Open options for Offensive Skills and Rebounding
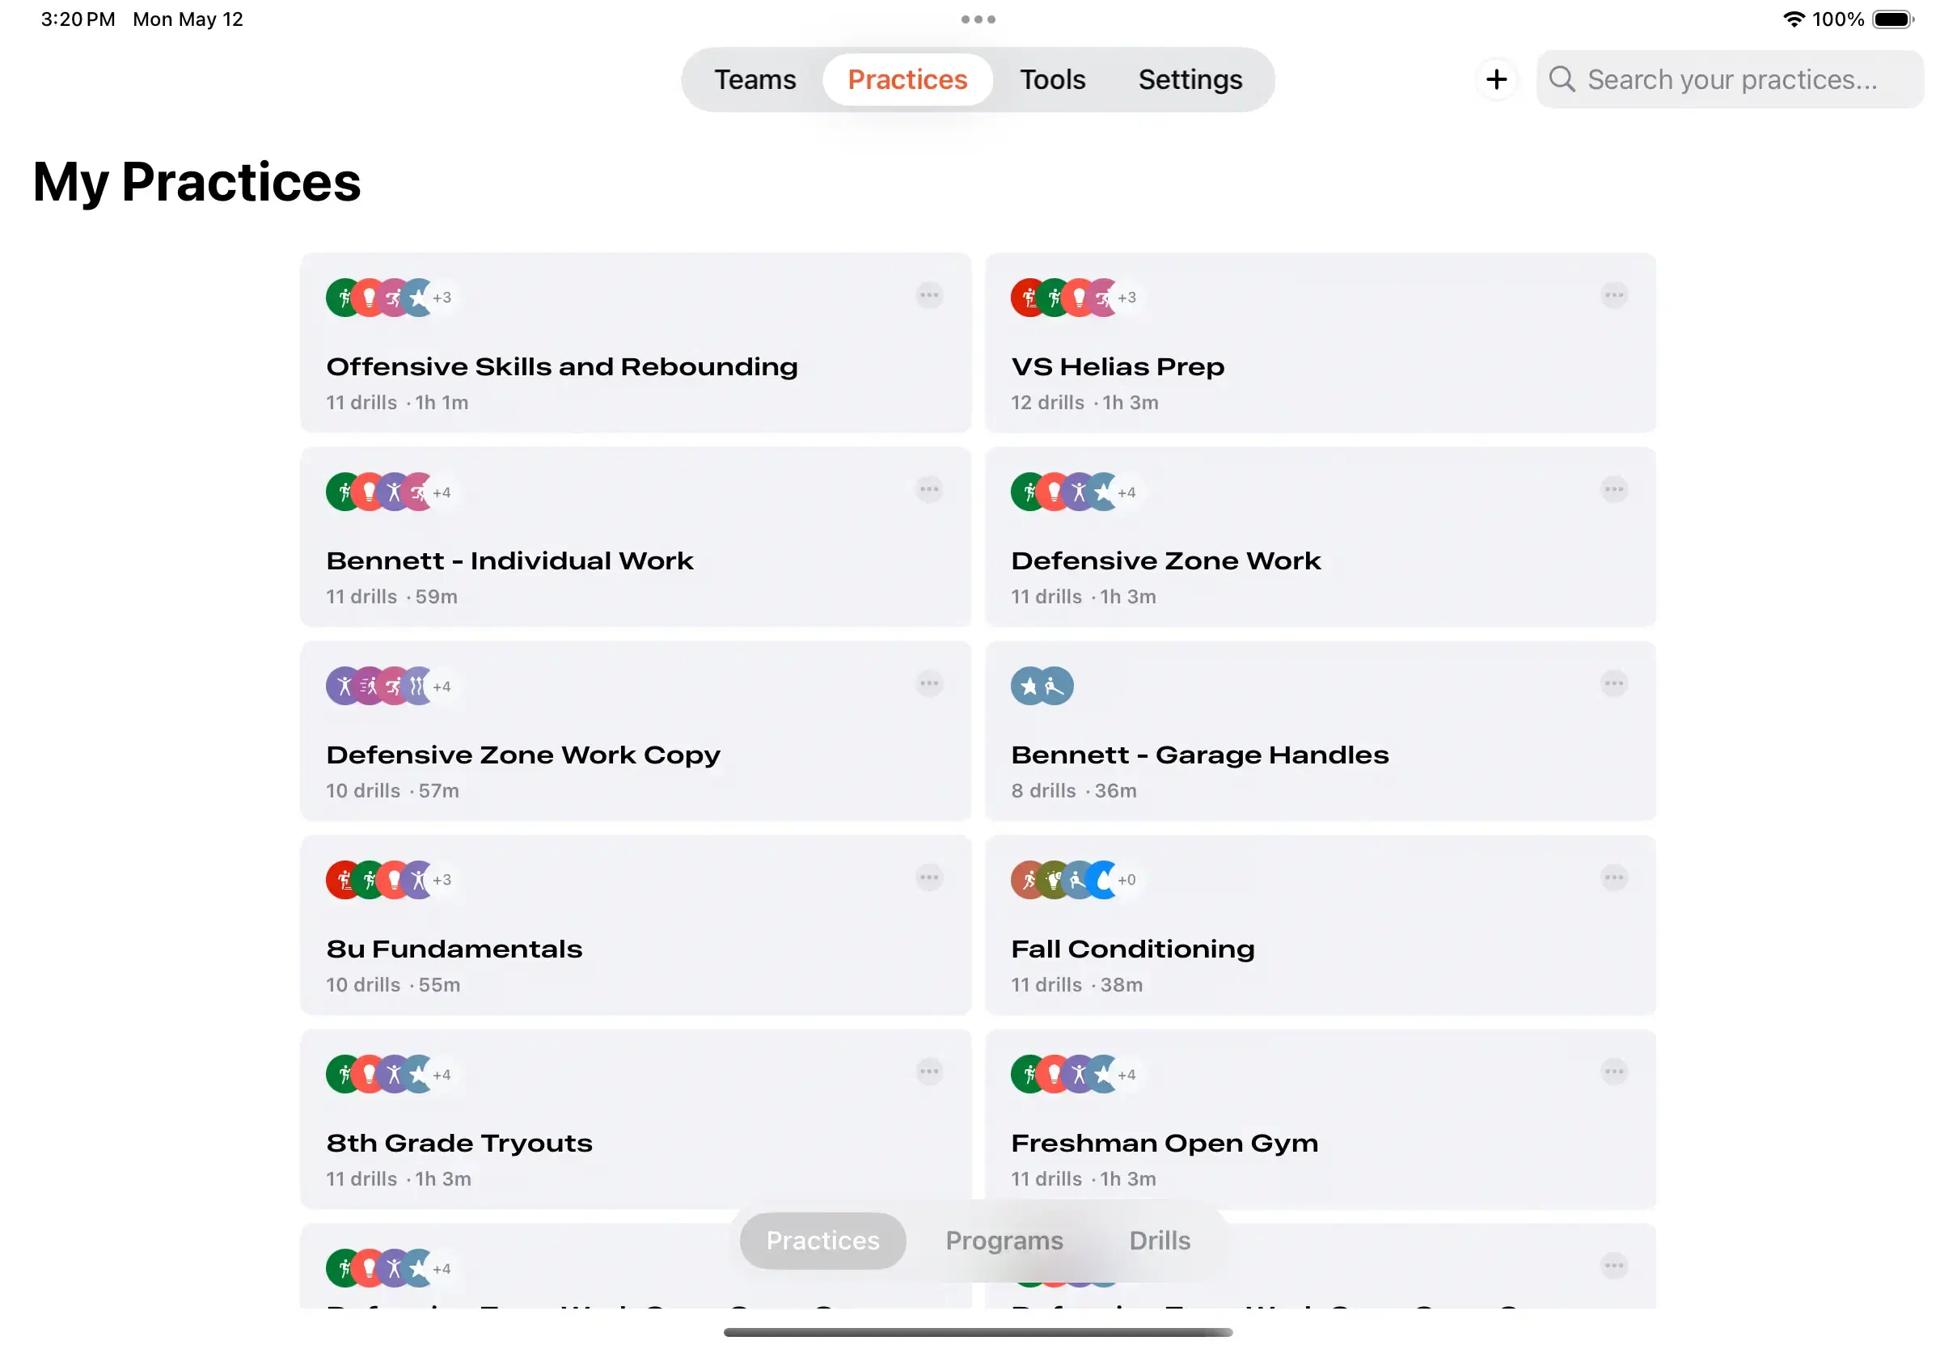 pyautogui.click(x=928, y=295)
